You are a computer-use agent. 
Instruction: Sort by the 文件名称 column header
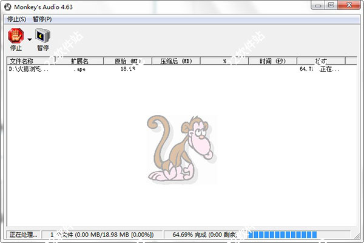(30, 61)
